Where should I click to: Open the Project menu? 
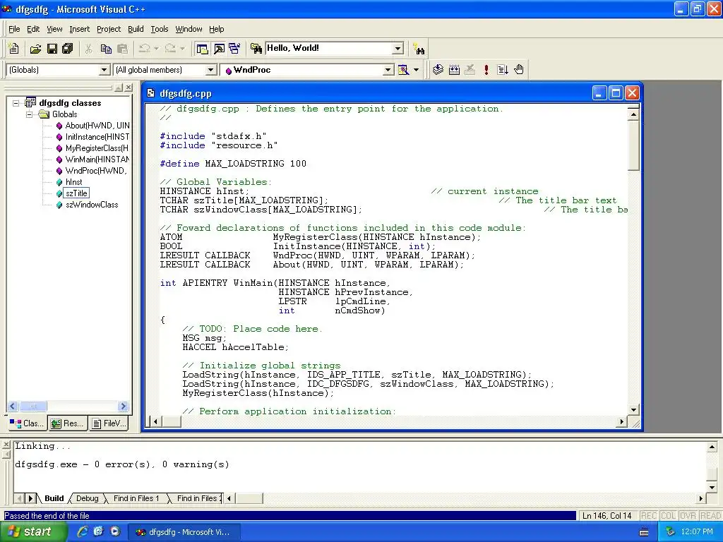pos(109,29)
